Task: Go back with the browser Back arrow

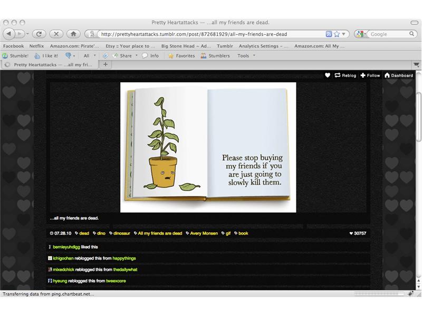Action: [x=8, y=34]
